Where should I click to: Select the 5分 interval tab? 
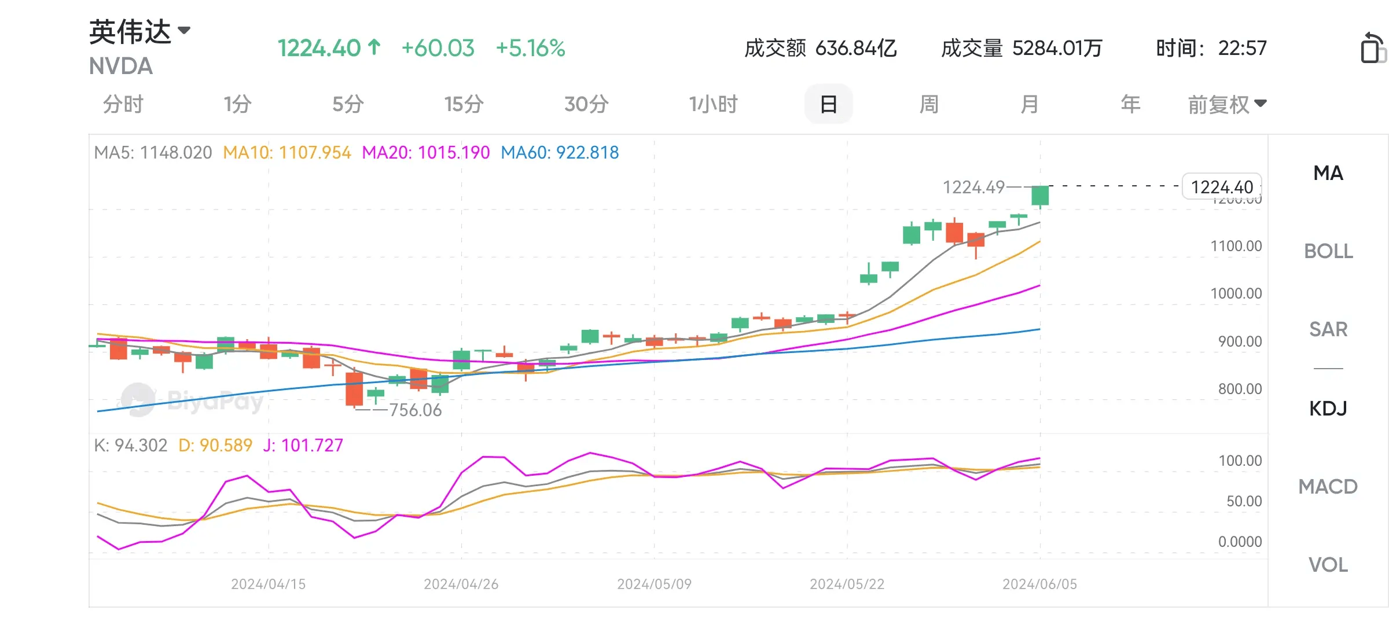coord(348,105)
